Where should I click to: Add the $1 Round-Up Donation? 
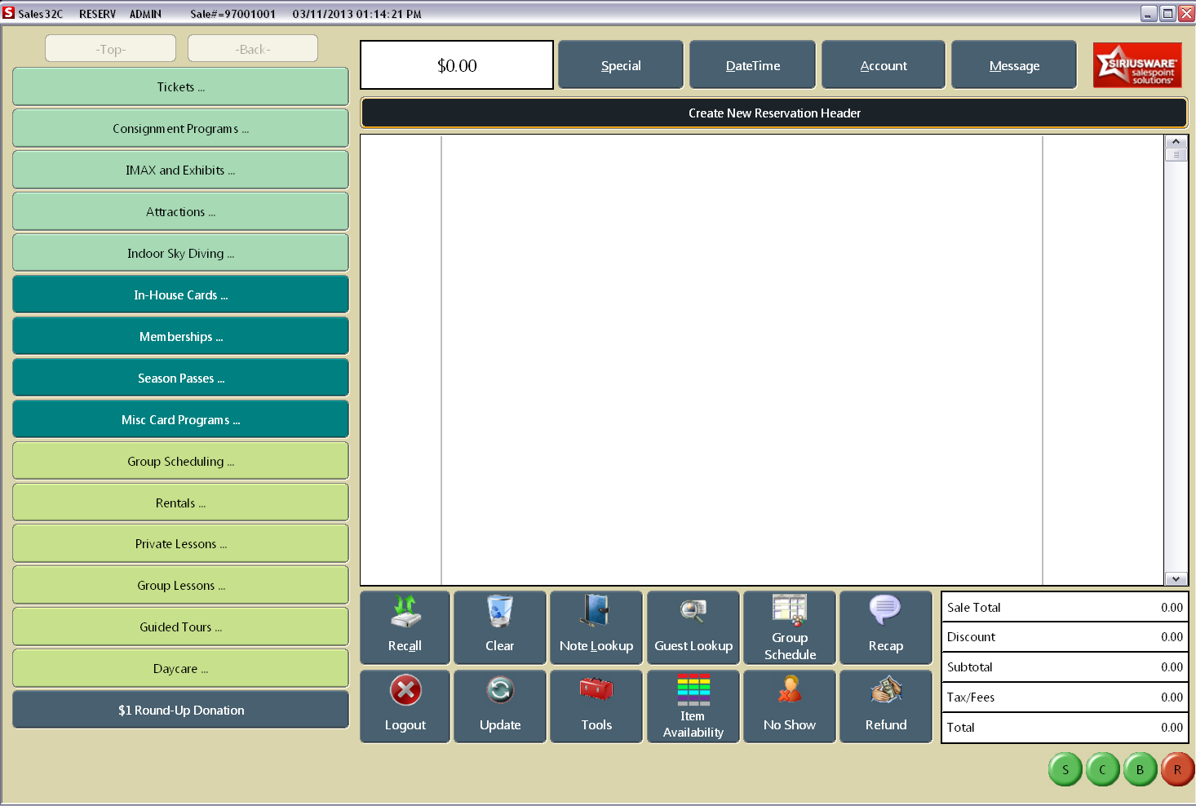(180, 710)
